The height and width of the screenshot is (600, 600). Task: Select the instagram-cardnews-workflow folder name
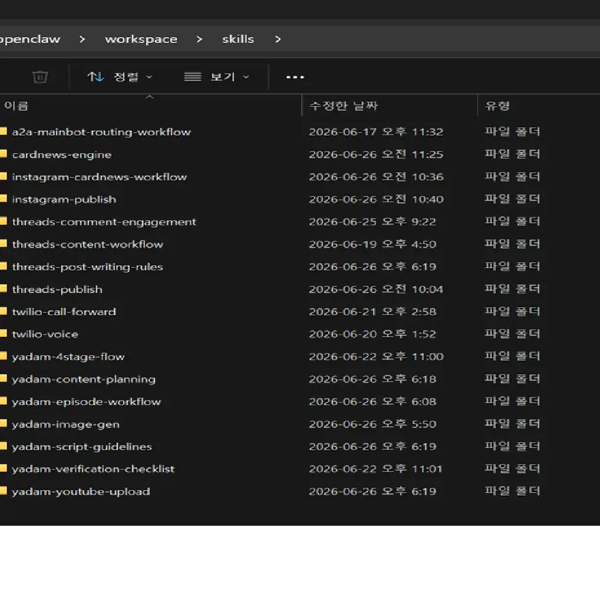pos(100,177)
